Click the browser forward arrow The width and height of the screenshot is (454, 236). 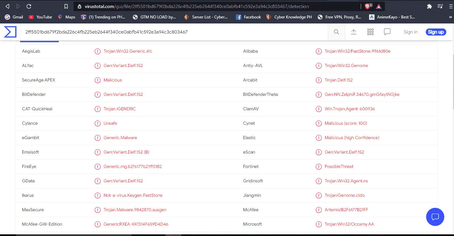(18, 6)
